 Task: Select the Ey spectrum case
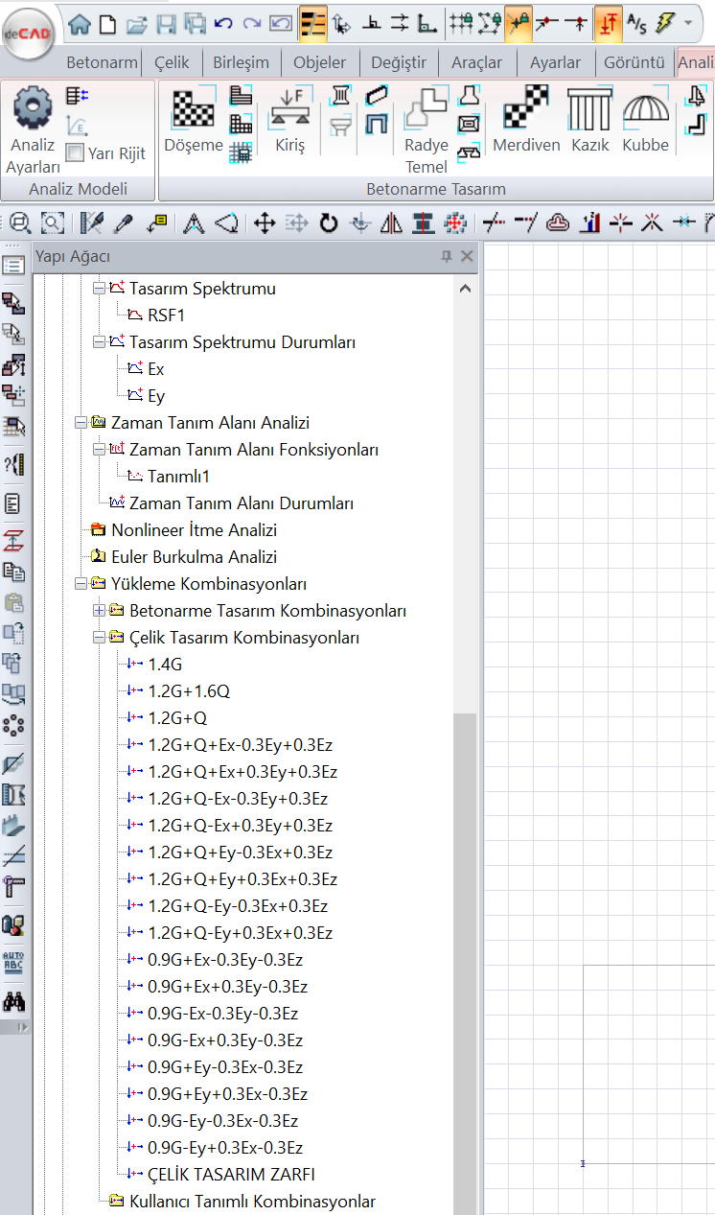156,395
